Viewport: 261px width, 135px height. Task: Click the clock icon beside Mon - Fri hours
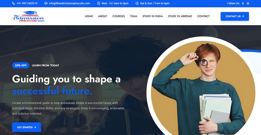[x=98, y=3]
